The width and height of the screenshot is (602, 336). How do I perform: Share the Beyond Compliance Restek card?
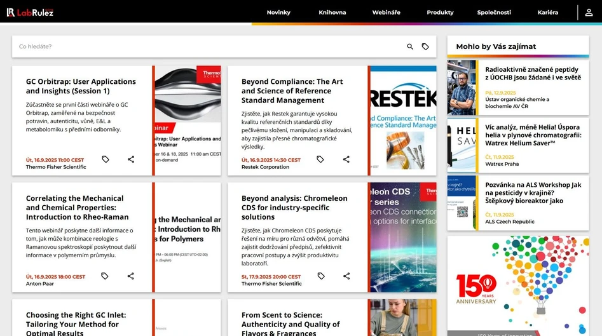point(346,159)
